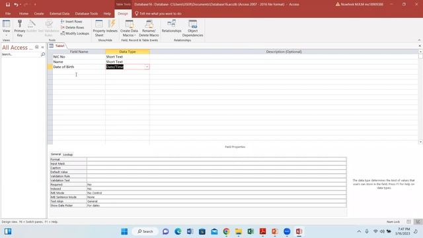Viewport: 423px width, 238px height.
Task: Open Microsoft Store from taskbar
Action: (x=202, y=231)
